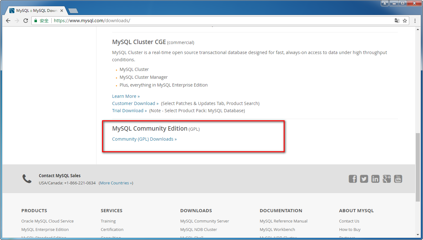Image resolution: width=423 pixels, height=240 pixels.
Task: Open MySQL Enterprise Edition footer link
Action: pyautogui.click(x=45, y=229)
